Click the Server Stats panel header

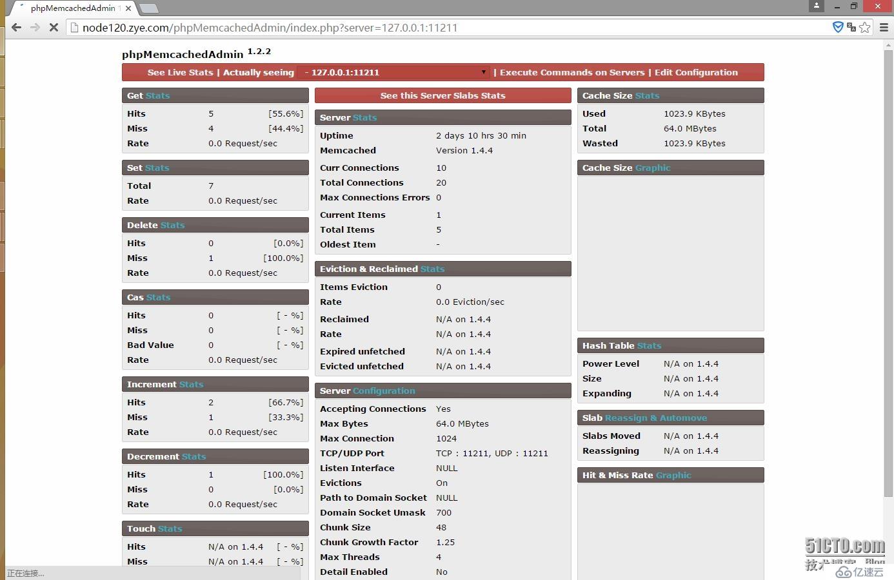[443, 117]
